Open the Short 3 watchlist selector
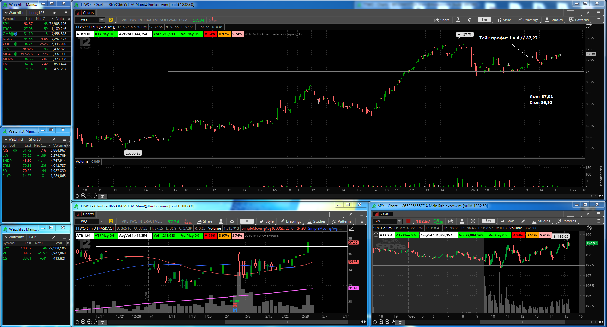The height and width of the screenshot is (327, 607). point(35,139)
